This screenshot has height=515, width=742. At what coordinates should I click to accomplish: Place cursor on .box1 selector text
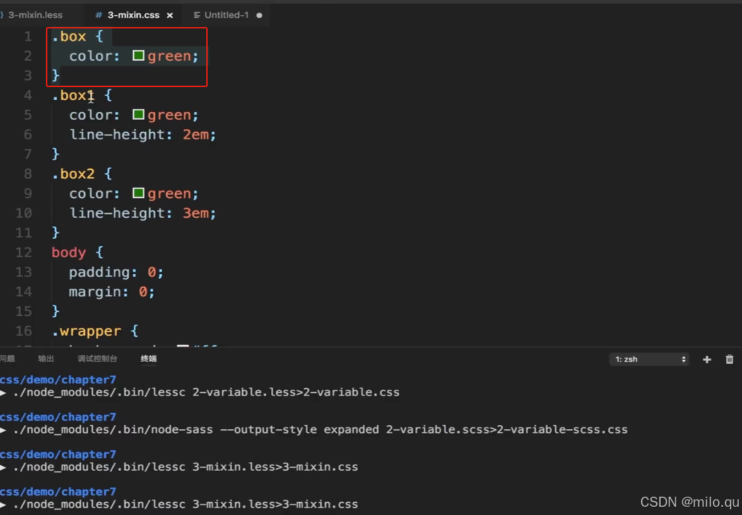coord(73,95)
